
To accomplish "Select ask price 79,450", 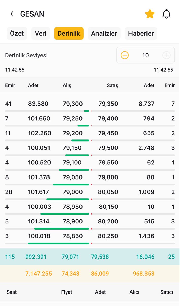I will [108, 133].
